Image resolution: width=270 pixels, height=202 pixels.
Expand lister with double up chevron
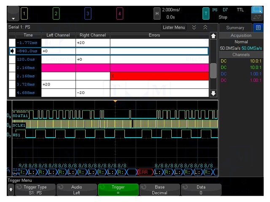click(205, 27)
